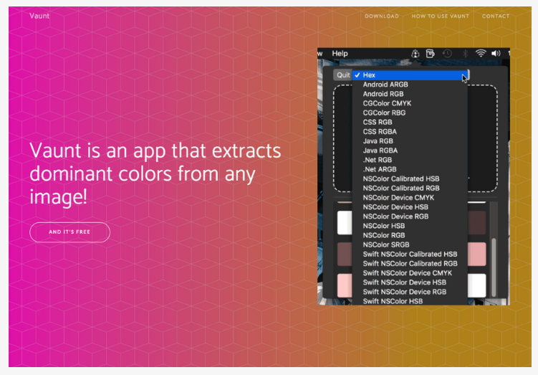
Task: Select Swift NSColor Device CMYK
Action: (x=410, y=273)
